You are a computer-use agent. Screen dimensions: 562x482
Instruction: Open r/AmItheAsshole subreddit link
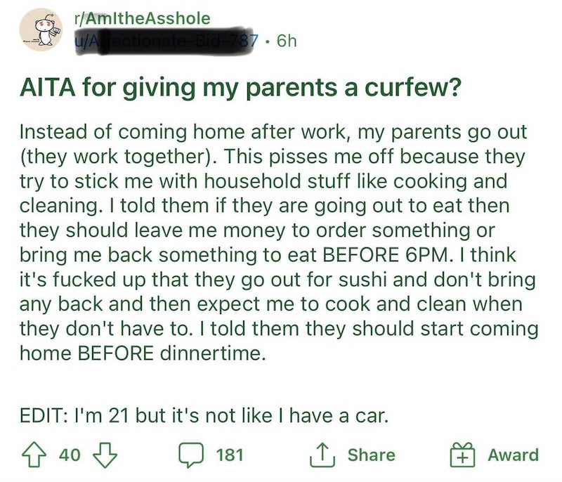click(x=142, y=19)
